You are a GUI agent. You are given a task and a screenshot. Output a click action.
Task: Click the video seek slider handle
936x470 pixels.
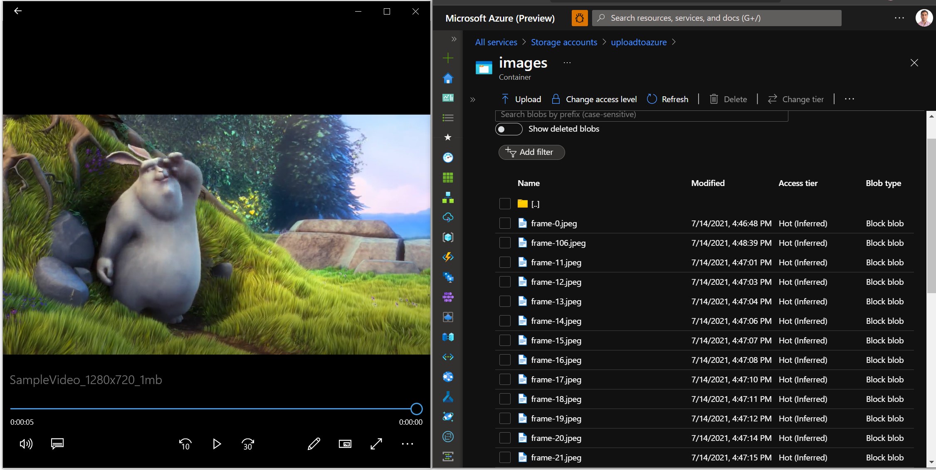[416, 409]
